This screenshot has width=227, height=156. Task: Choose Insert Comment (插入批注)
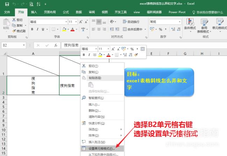102,142
